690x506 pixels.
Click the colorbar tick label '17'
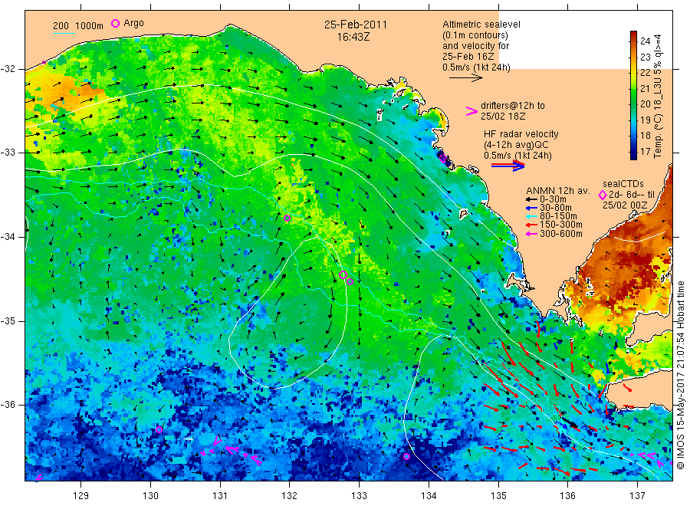click(645, 151)
